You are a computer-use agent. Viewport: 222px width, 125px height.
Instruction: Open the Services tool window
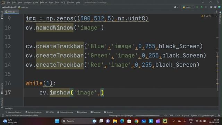click(x=109, y=112)
